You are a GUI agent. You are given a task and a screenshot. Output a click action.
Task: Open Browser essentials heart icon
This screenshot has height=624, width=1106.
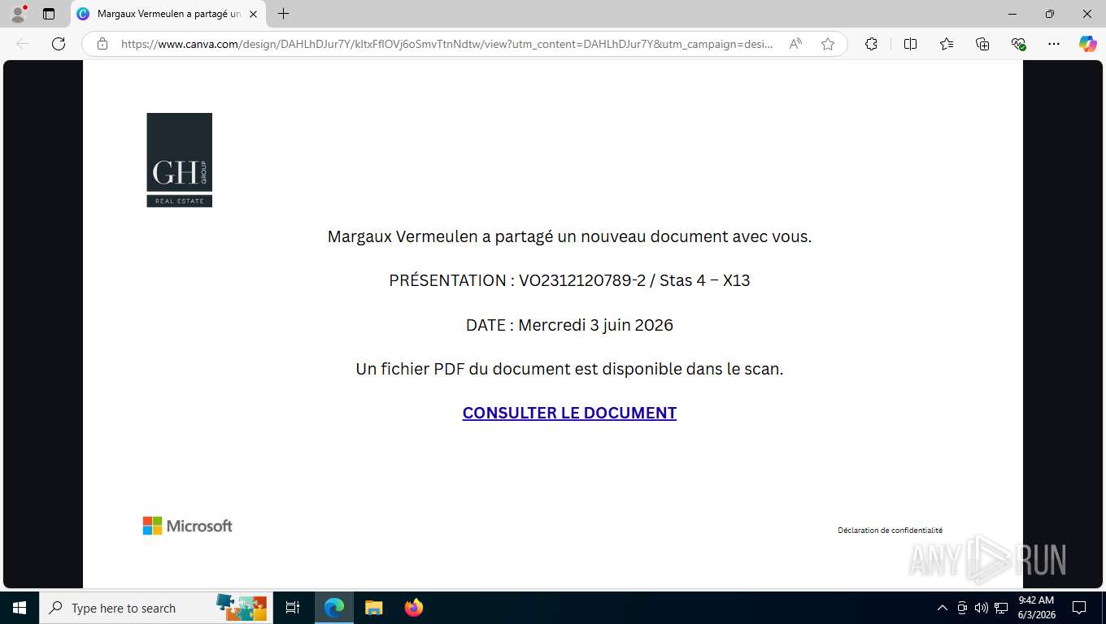point(1018,44)
